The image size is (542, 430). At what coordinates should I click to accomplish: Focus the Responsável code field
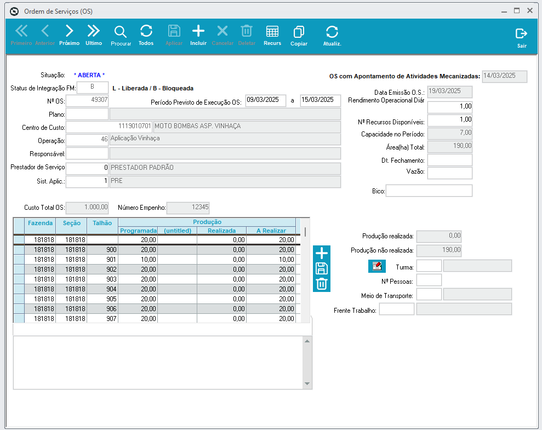[87, 154]
